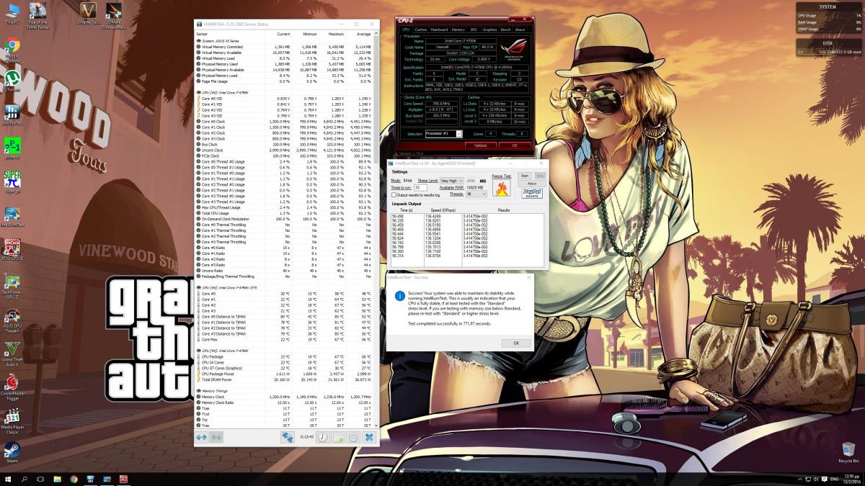
Task: Select the Memory Clock Ratio sensor row
Action: tap(284, 402)
